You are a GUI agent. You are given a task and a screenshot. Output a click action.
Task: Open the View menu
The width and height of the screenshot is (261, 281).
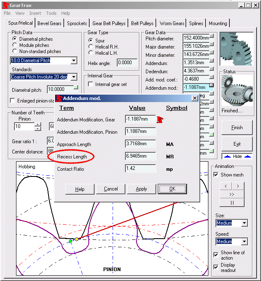(20, 13)
